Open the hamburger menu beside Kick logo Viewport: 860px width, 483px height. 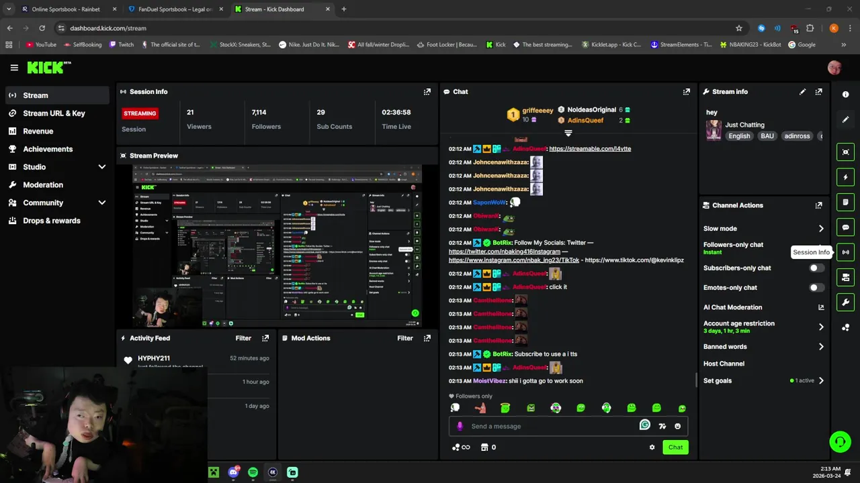[14, 68]
